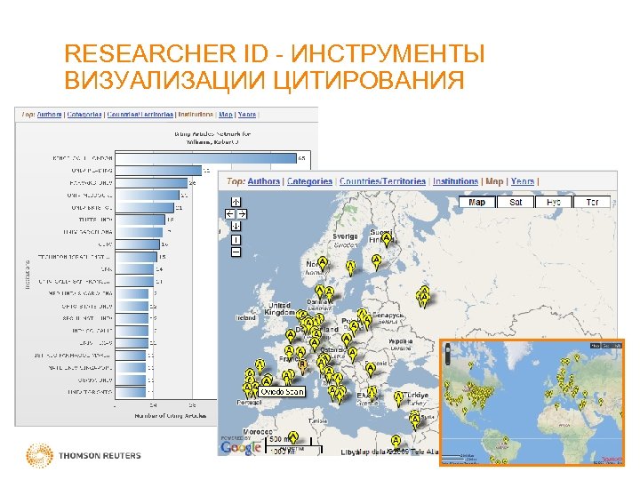Open Authors link in map panel
The image size is (640, 480).
(x=264, y=181)
